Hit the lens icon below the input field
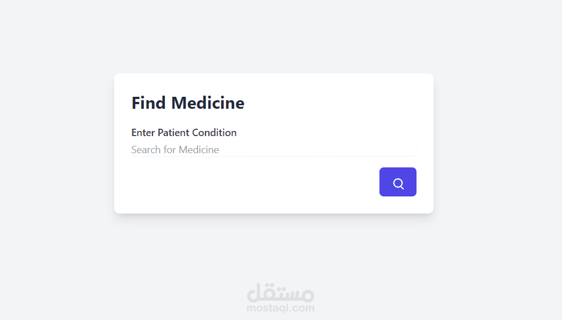 point(398,183)
